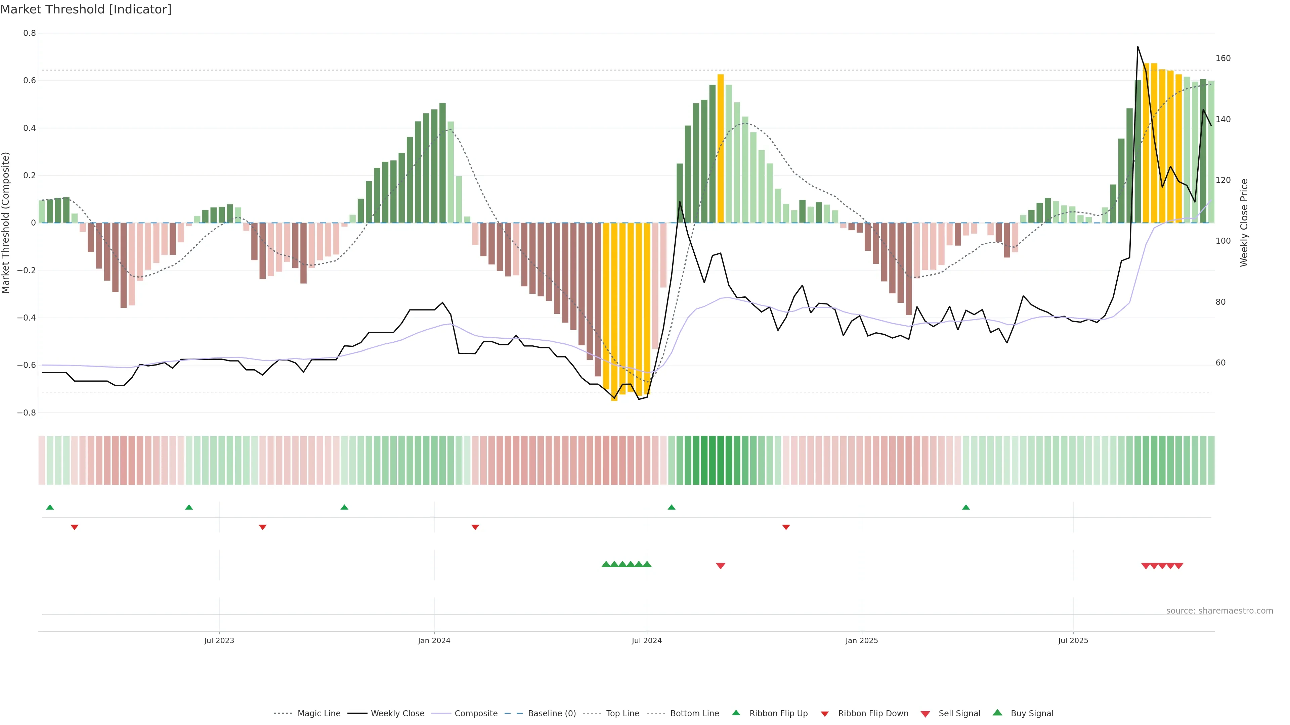Click the lone red Sell Signal marker in 2024
1290x725 pixels.
[x=721, y=566]
